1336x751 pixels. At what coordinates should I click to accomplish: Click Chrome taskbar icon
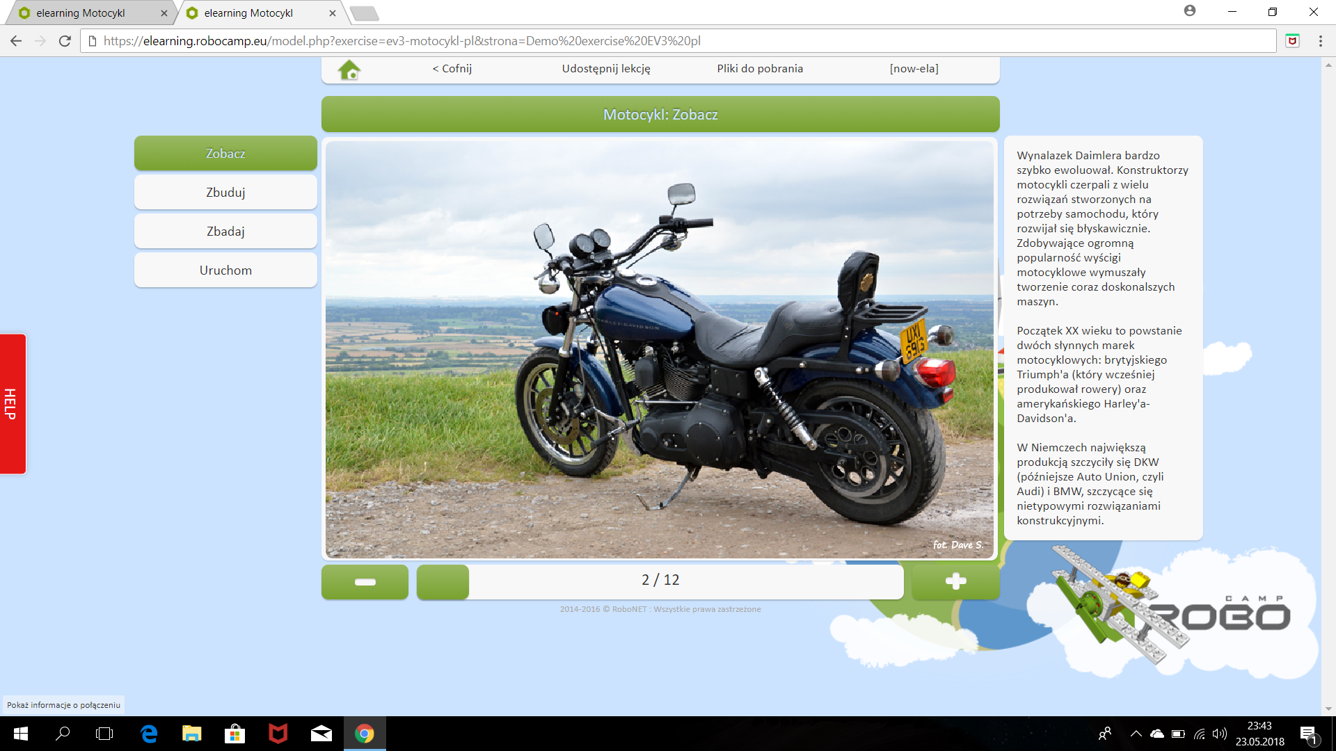pyautogui.click(x=365, y=734)
